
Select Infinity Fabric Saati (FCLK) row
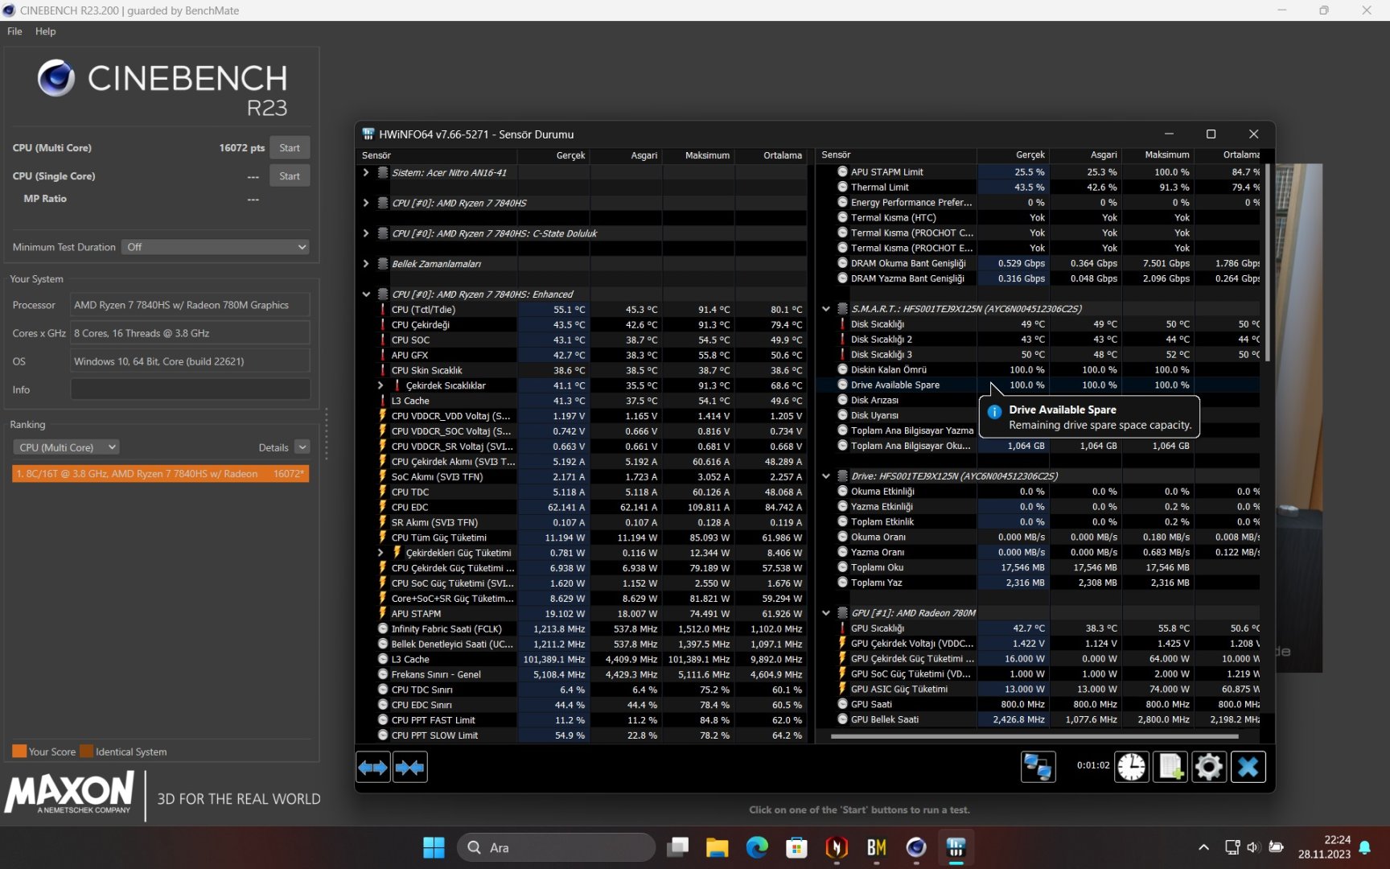(x=582, y=629)
